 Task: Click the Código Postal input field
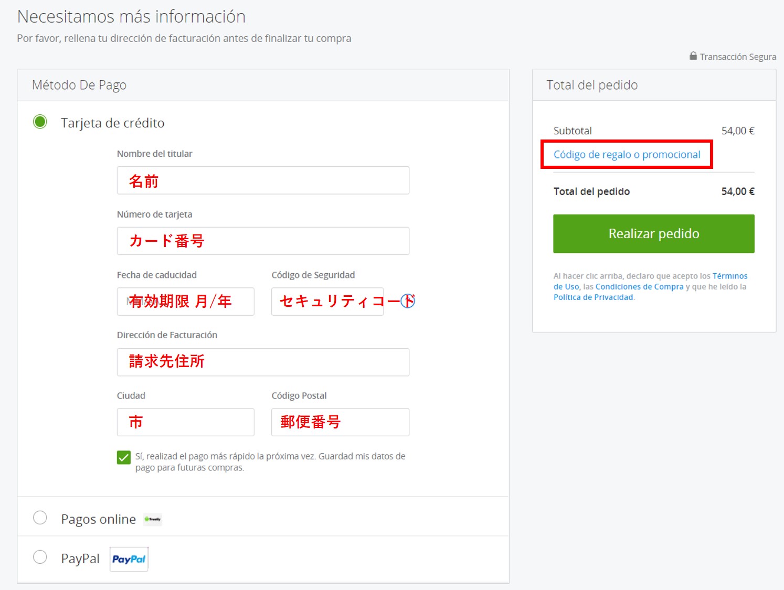340,422
